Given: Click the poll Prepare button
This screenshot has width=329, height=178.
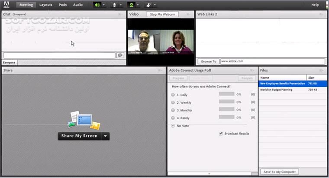Looking at the screenshot, I should [178, 78].
